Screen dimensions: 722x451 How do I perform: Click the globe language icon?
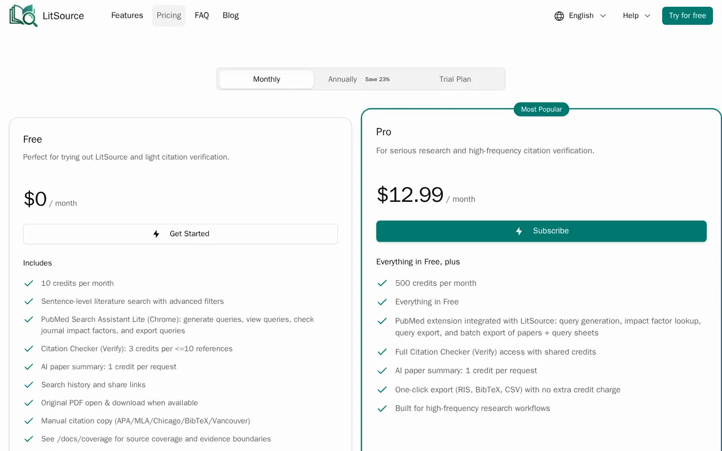tap(559, 16)
